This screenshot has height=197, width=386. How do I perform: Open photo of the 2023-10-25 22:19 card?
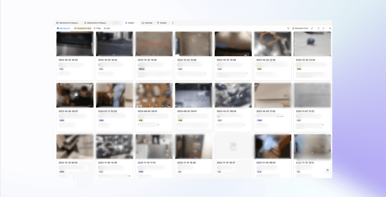(273, 44)
